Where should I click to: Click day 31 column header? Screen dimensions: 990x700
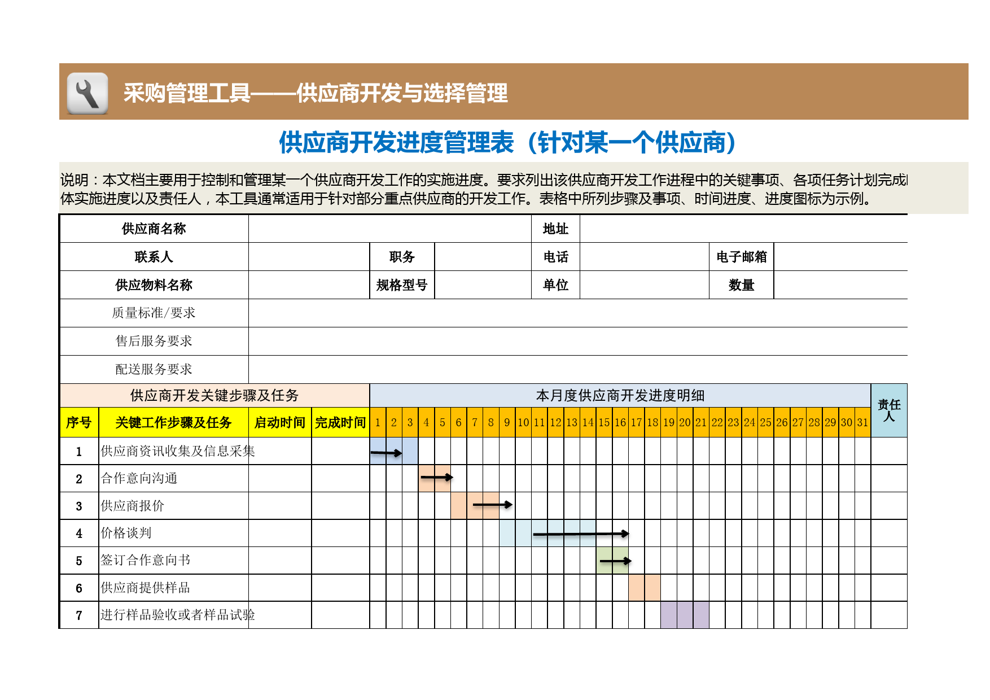point(862,422)
